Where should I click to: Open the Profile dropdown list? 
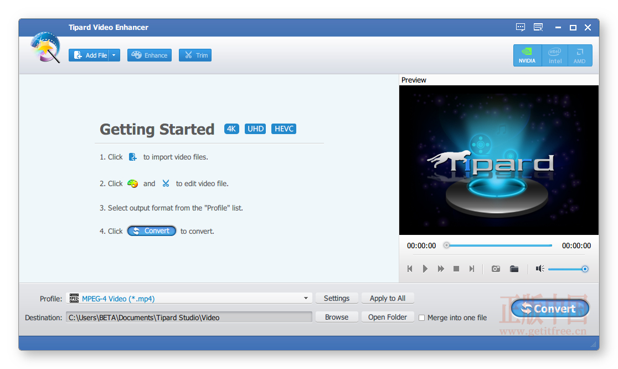tap(189, 299)
